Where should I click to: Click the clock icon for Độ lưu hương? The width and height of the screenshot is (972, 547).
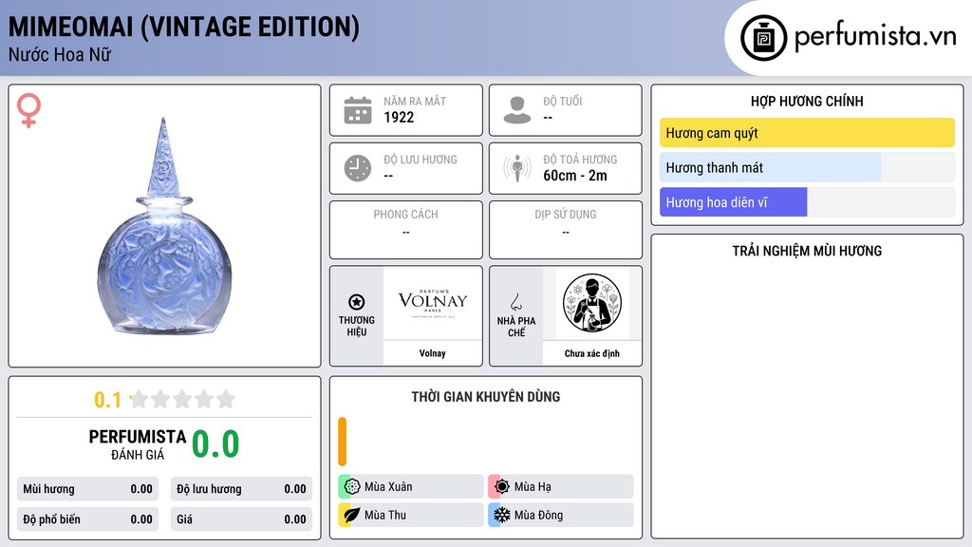coord(358,168)
